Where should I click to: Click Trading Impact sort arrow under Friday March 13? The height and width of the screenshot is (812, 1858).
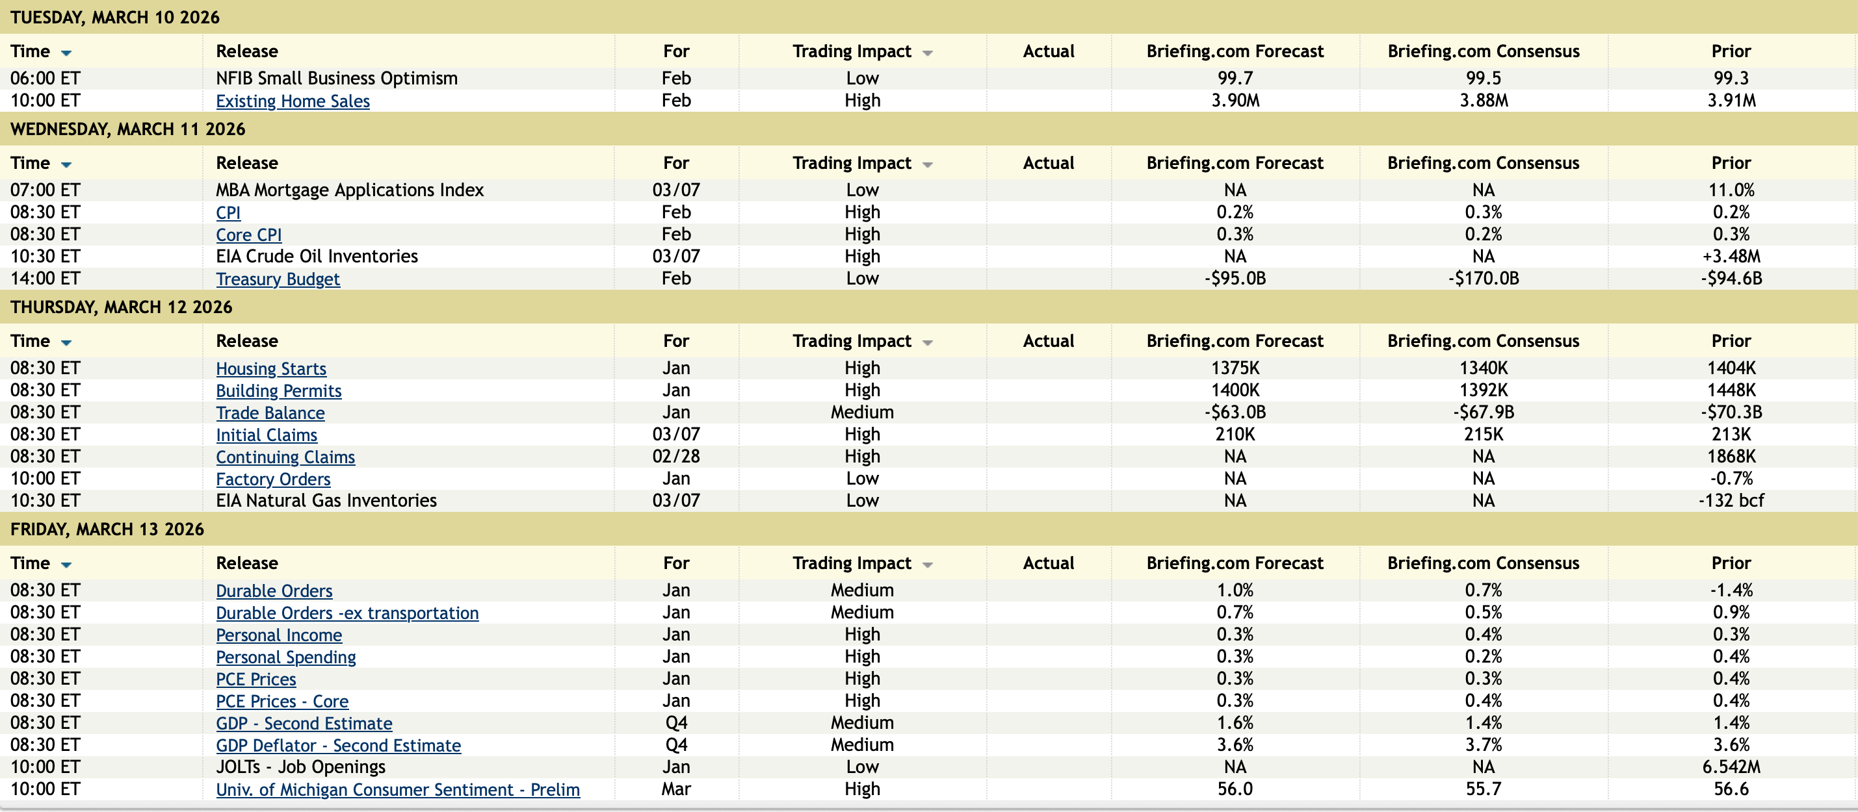click(928, 564)
